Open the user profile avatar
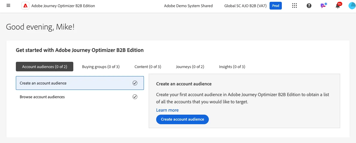This screenshot has width=356, height=143. point(352,6)
